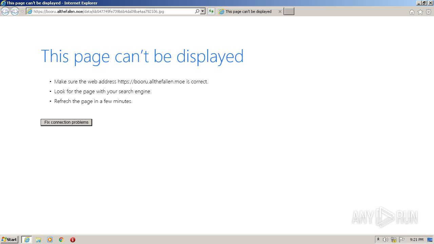Screen dimensions: 434x244
Task: Open Windows Explorer folder icon in taskbar
Action: [x=38, y=240]
